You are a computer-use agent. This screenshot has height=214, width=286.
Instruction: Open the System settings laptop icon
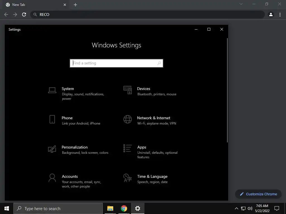tap(52, 90)
